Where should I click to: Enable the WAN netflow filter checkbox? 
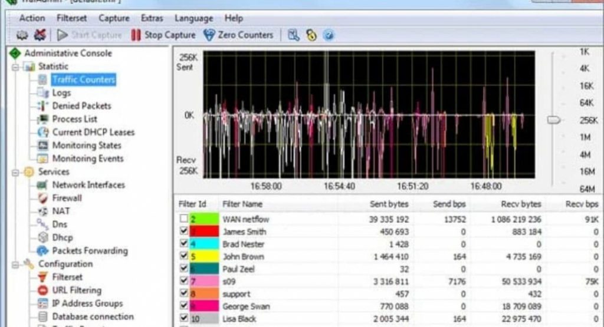pyautogui.click(x=184, y=219)
